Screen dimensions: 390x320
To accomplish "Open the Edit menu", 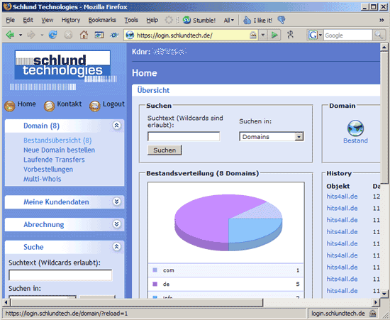I will 28,20.
